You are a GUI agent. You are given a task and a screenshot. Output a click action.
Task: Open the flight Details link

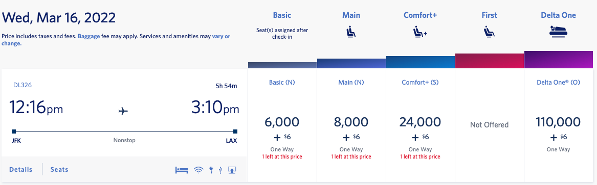point(21,170)
